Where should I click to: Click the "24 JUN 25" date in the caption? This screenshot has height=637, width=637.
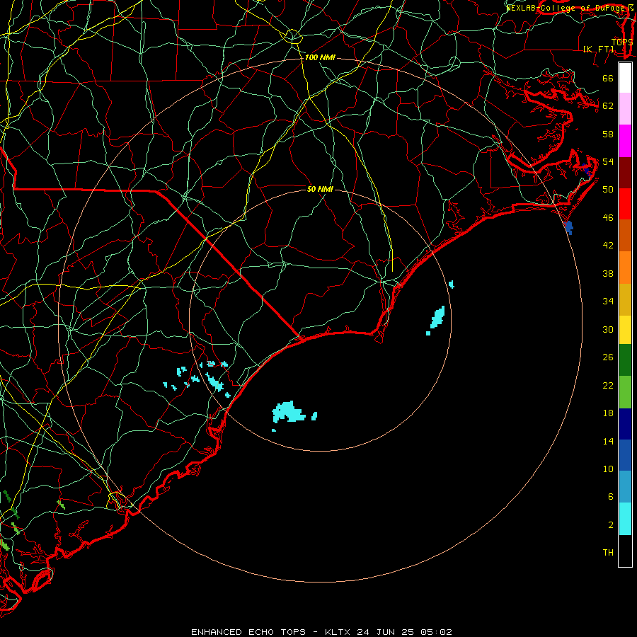tap(386, 632)
